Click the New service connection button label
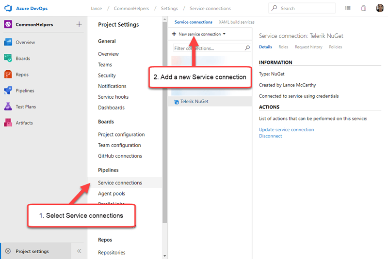The width and height of the screenshot is (388, 259). point(199,34)
